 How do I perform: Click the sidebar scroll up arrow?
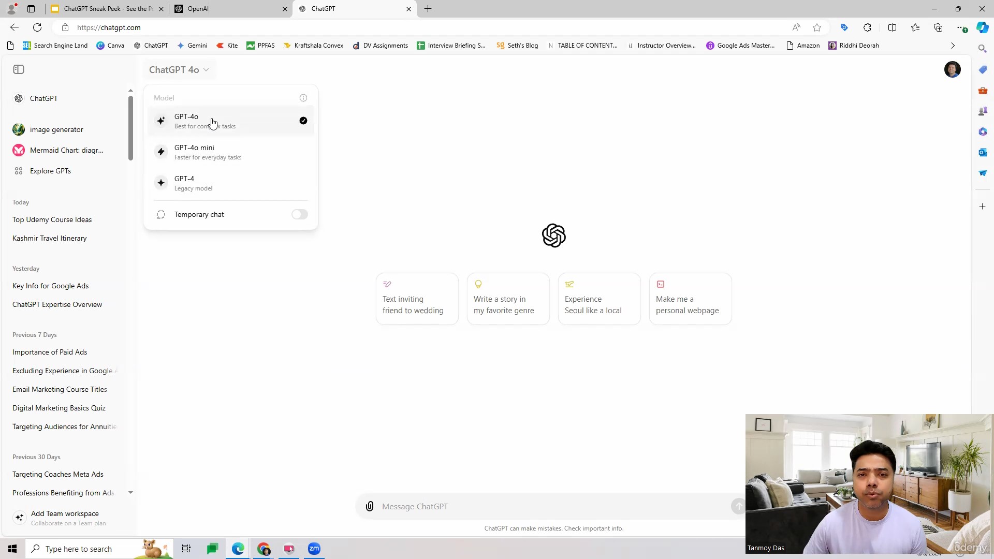130,91
